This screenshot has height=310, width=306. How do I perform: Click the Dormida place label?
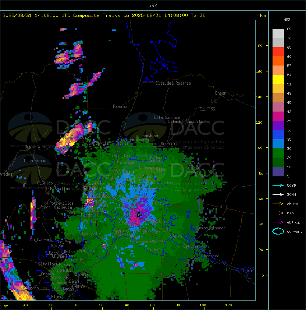pyautogui.click(x=211, y=256)
